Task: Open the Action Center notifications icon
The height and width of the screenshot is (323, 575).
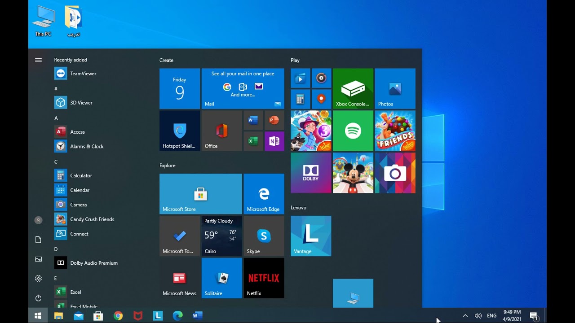Action: (x=534, y=316)
